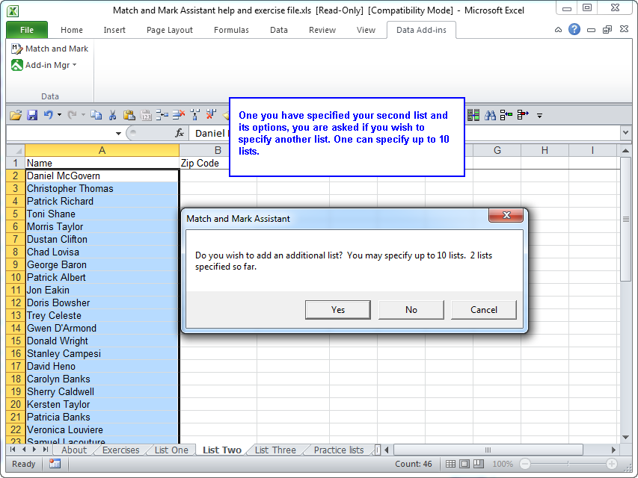Screen dimensions: 638x478
Task: Click the zoom slider in status bar
Action: (568, 464)
